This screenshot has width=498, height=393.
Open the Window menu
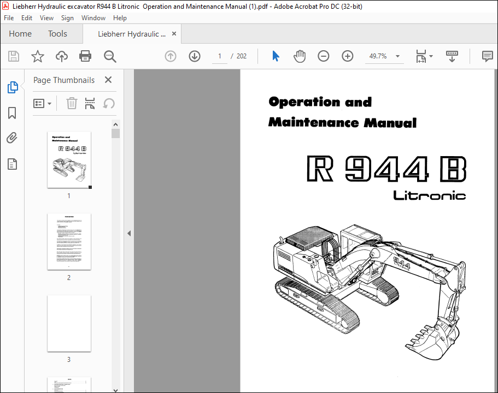point(93,18)
